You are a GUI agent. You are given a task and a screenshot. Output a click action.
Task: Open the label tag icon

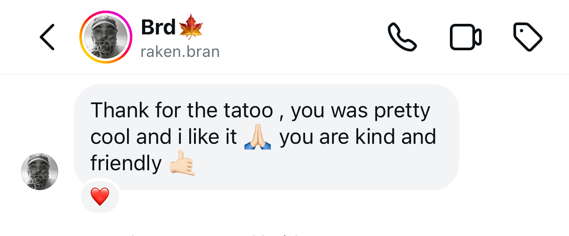point(528,37)
